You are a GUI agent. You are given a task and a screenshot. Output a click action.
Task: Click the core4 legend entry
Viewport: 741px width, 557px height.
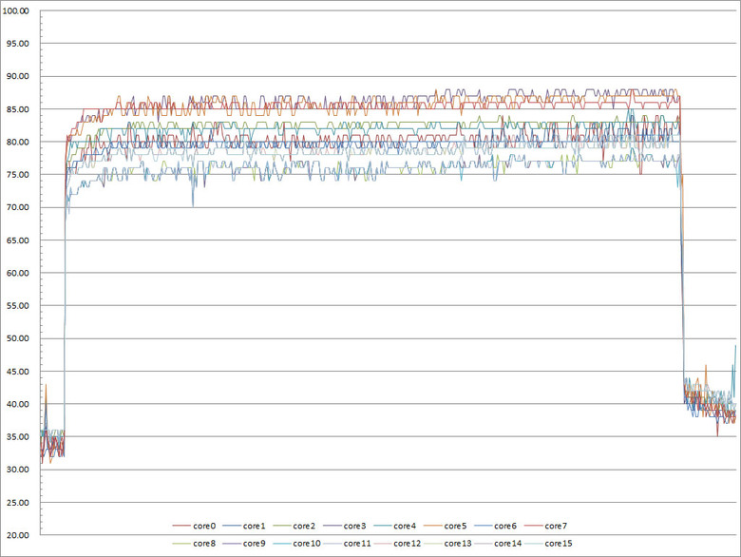[x=394, y=526]
